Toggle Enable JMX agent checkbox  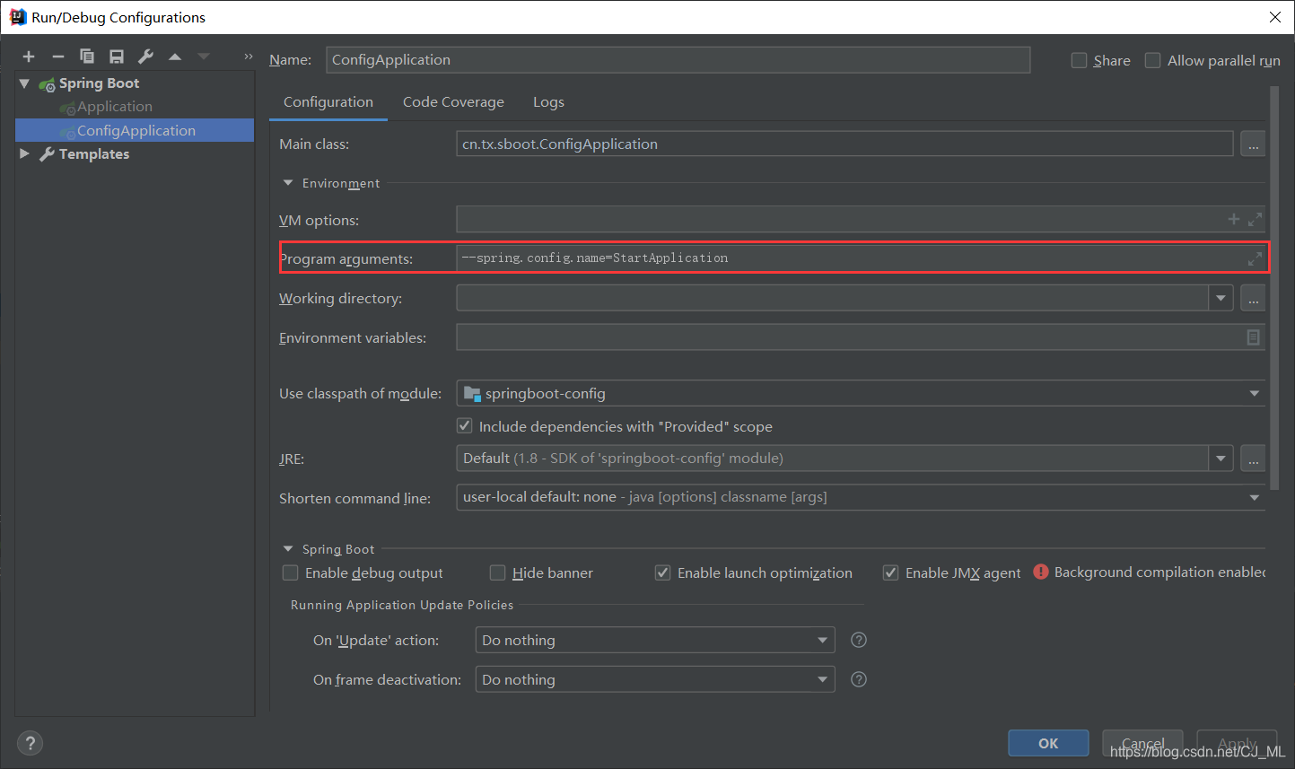coord(891,572)
